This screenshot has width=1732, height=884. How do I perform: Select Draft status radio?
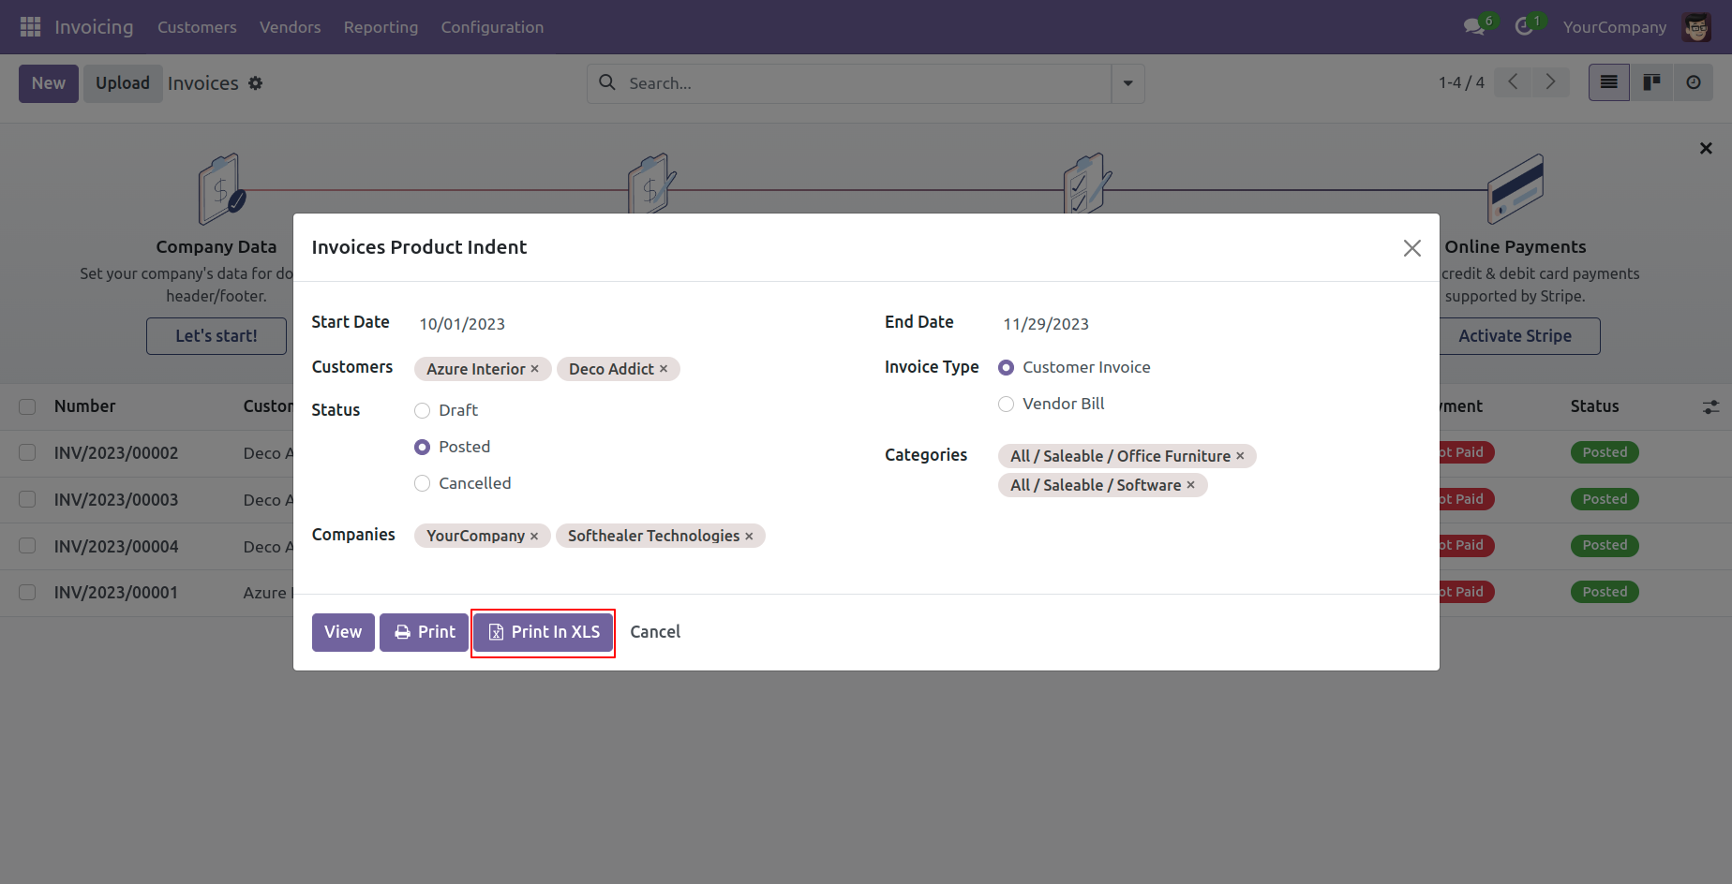tap(423, 410)
